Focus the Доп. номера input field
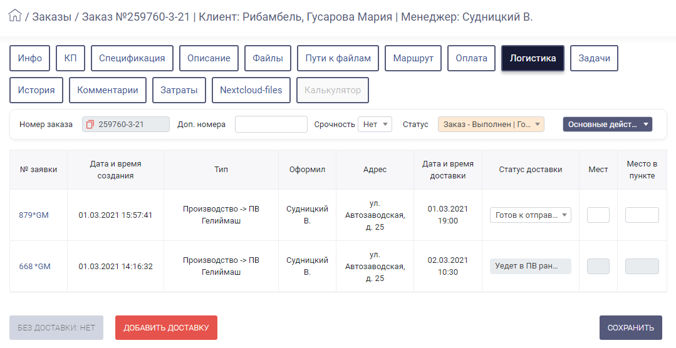Viewport: 676px width, 348px height. pos(271,125)
